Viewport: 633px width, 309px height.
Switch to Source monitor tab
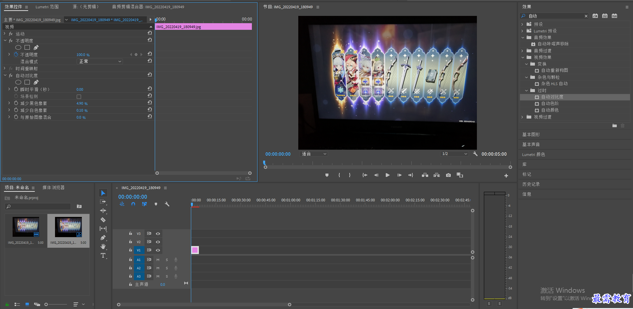pos(86,7)
